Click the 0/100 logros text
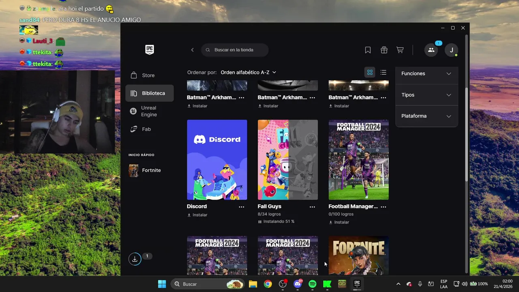This screenshot has width=519, height=292. coord(341,214)
